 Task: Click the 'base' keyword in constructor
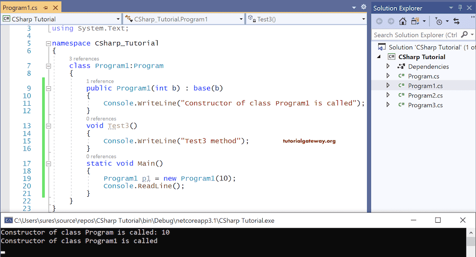(202, 88)
